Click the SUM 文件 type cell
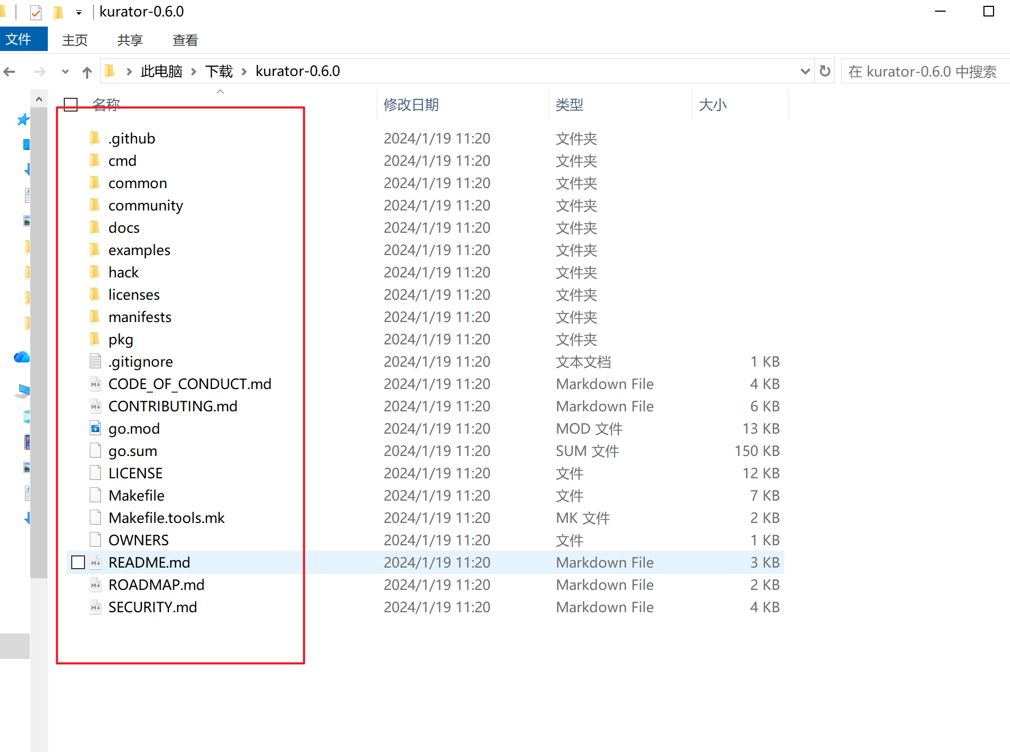The height and width of the screenshot is (752, 1010). coord(587,451)
